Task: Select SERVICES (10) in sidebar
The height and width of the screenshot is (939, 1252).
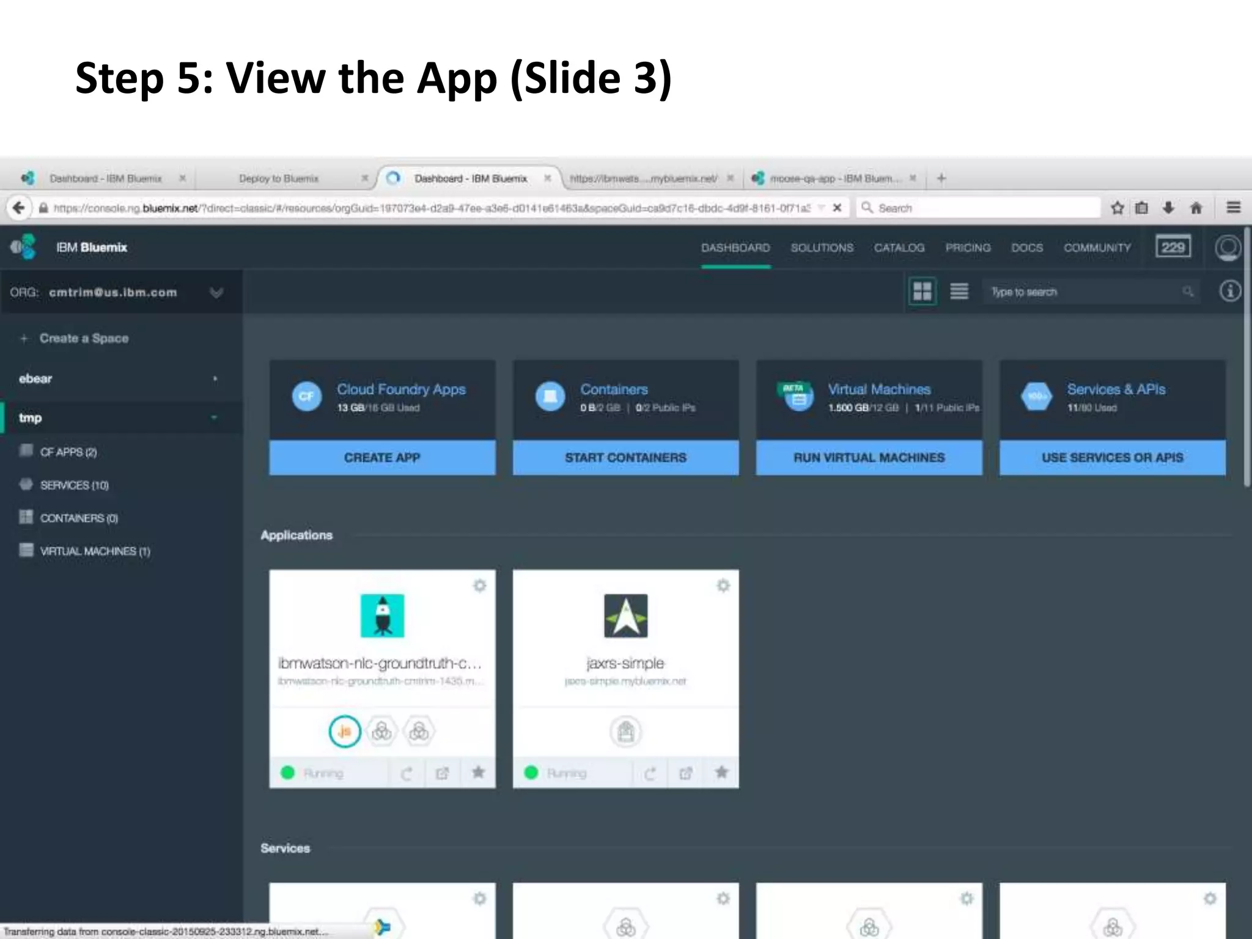Action: (x=74, y=485)
